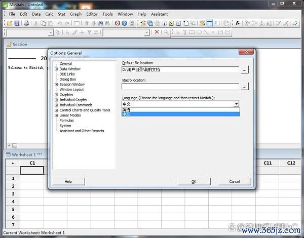Click the Save Project floppy icon
Screen dimensions: 304x238
(x=17, y=23)
